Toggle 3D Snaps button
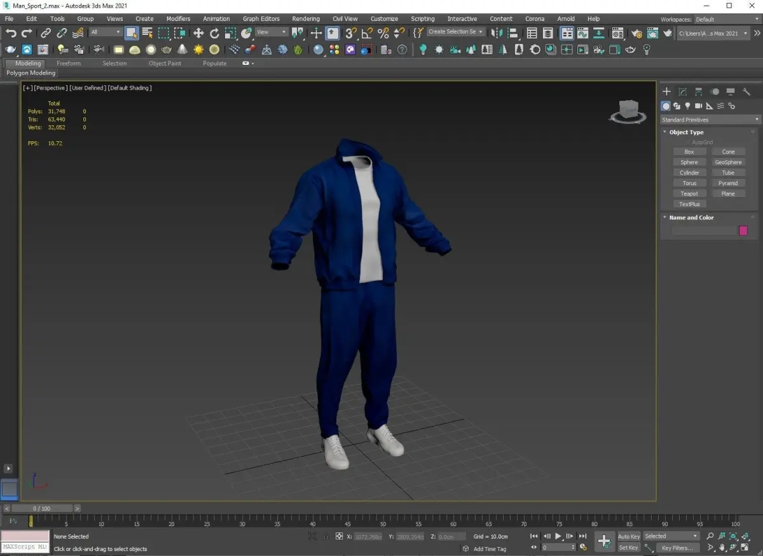This screenshot has height=556, width=763. pos(351,33)
